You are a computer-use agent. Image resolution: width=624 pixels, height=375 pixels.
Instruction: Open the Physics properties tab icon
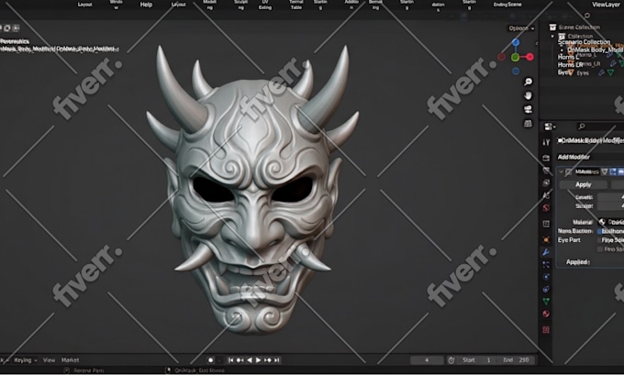[546, 277]
